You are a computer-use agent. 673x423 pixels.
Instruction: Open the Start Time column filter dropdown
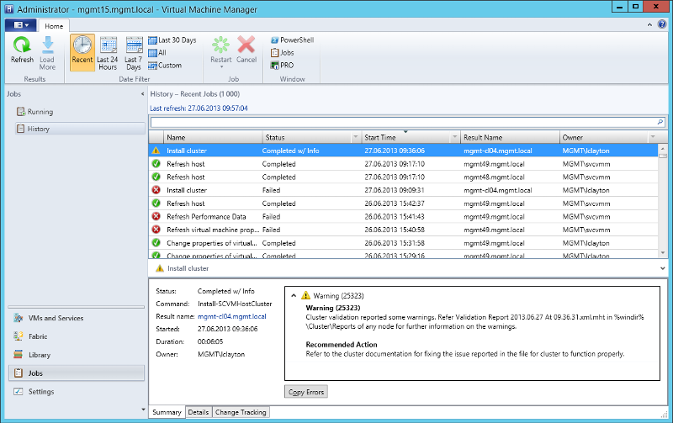tap(454, 137)
